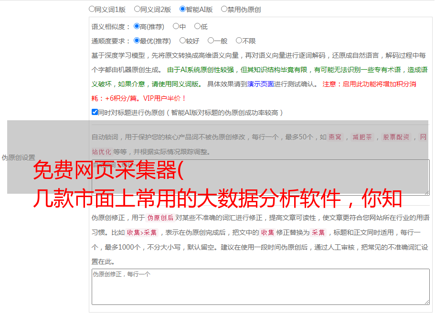Click the 伪原创后 highlighted tag
The width and height of the screenshot is (435, 314).
(x=160, y=218)
